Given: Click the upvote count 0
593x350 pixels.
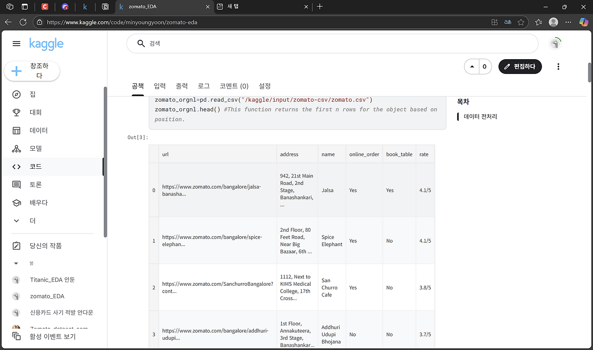Looking at the screenshot, I should (485, 67).
